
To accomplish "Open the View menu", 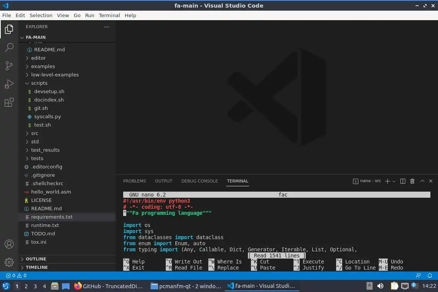I will pos(63,15).
